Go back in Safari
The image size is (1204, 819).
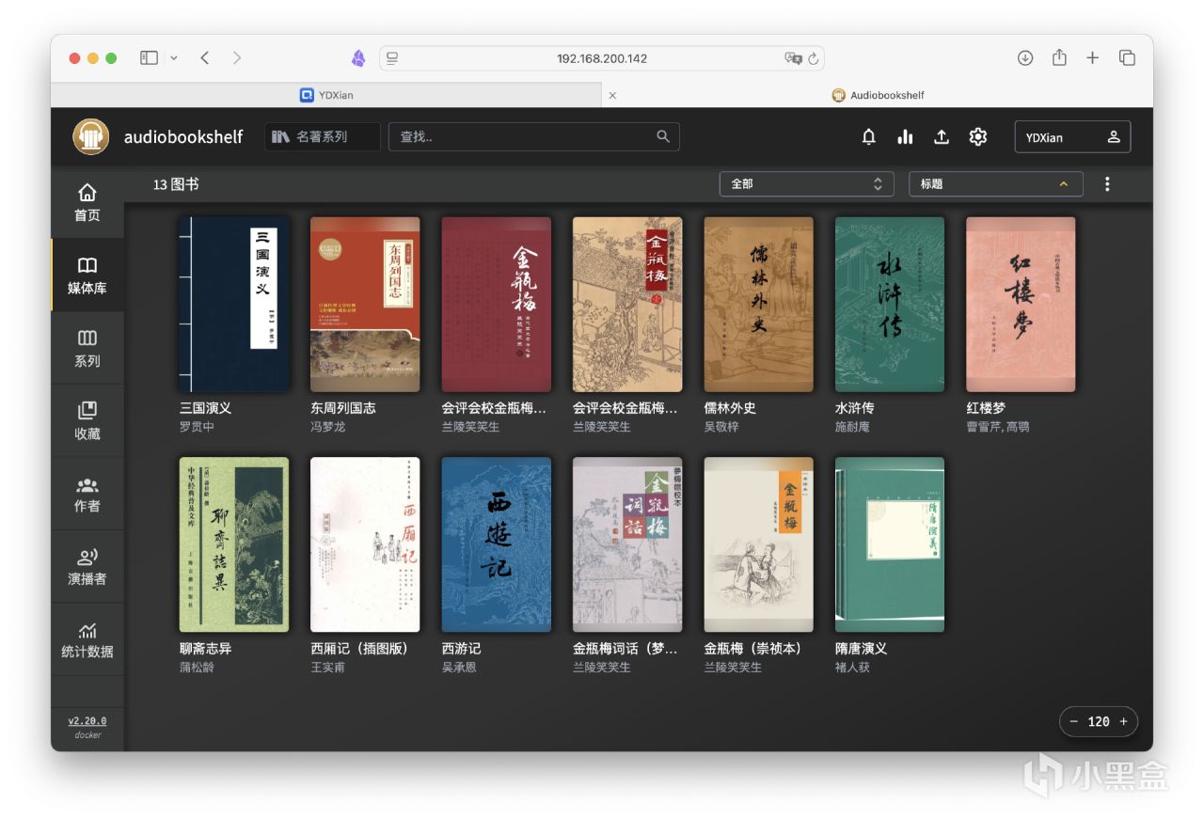[x=205, y=58]
